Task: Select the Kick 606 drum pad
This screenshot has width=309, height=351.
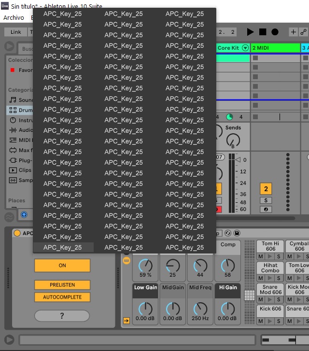Action: coord(270,311)
